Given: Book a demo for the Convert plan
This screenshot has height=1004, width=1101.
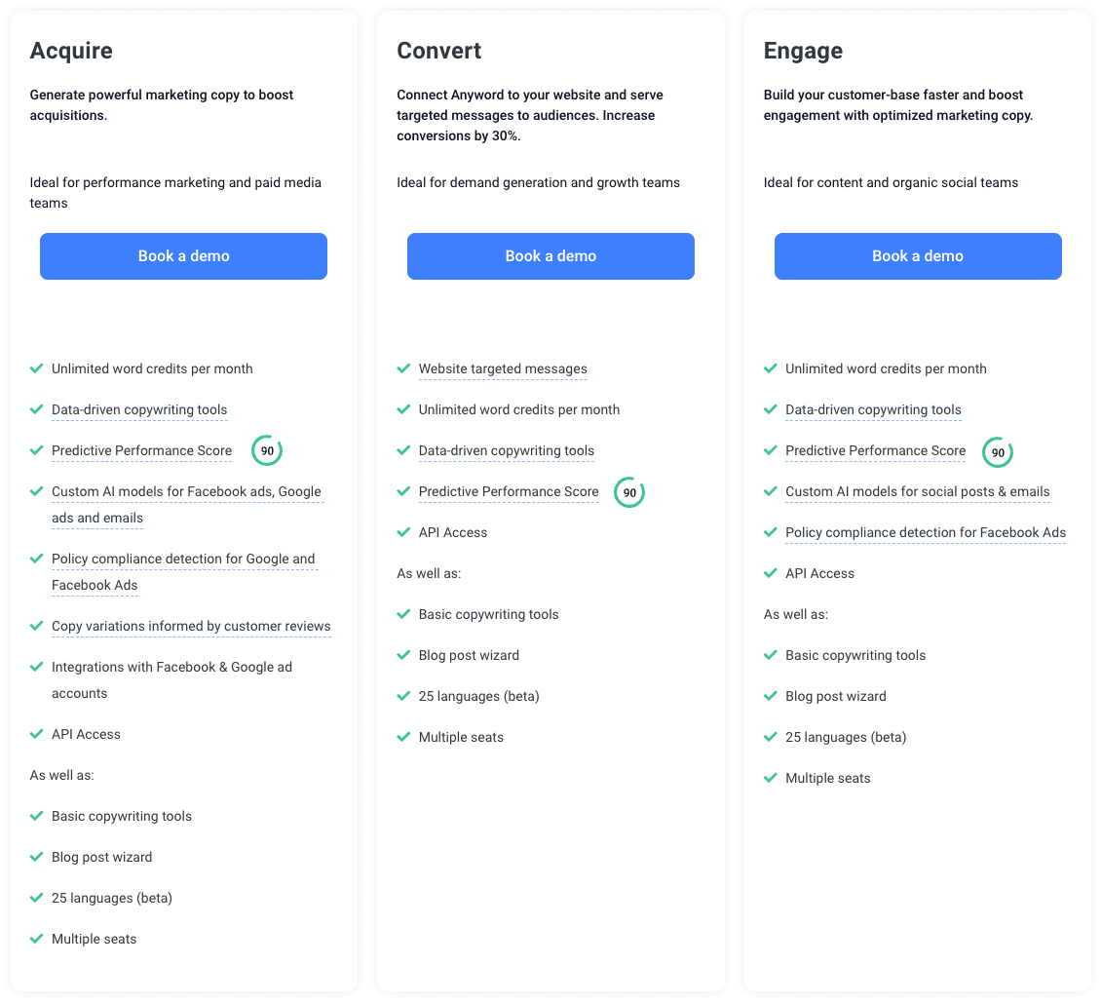Looking at the screenshot, I should (x=550, y=256).
